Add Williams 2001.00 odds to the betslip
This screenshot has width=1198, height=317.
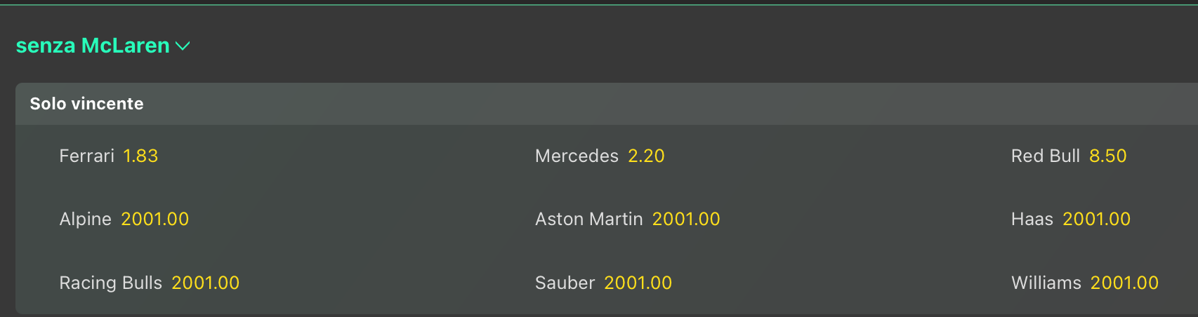(x=1124, y=283)
